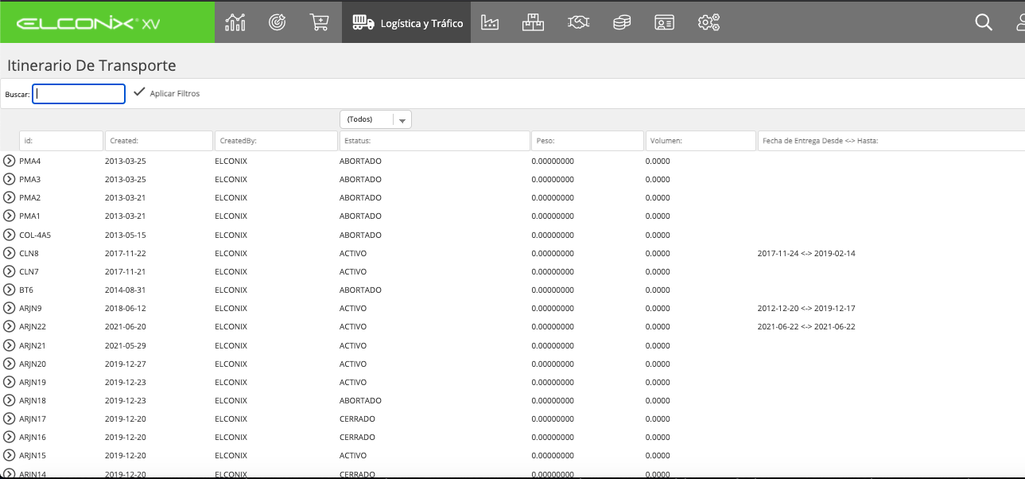Expand the ARJN16 row
The image size is (1025, 479).
(10, 437)
